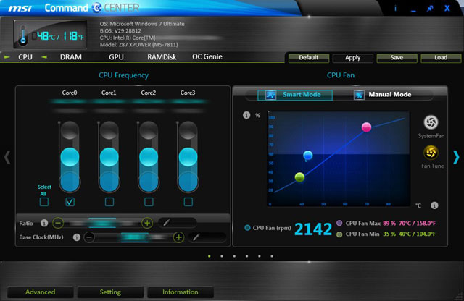This screenshot has width=464, height=301.
Task: Click the Core1 frequency slider knob
Action: (x=109, y=157)
